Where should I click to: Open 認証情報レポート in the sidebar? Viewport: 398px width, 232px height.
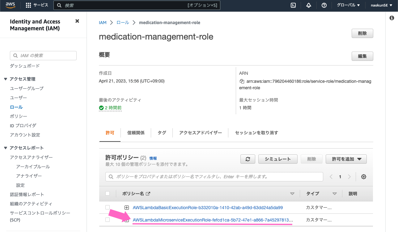tap(27, 195)
